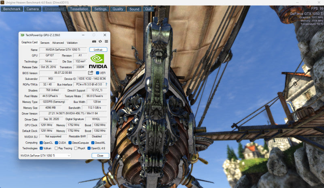Open the GPU-Z hamburger menu icon
This screenshot has height=188, width=324.
(107, 41)
